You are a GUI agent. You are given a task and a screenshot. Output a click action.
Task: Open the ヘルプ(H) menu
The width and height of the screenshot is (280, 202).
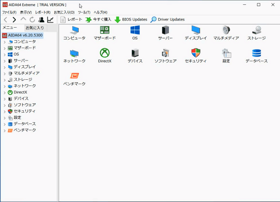[101, 12]
